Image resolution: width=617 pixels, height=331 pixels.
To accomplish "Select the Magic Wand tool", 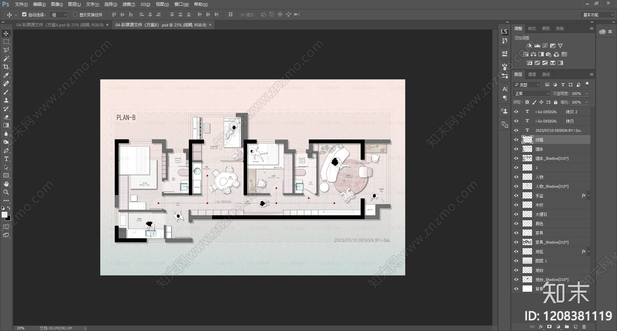I will click(x=6, y=59).
